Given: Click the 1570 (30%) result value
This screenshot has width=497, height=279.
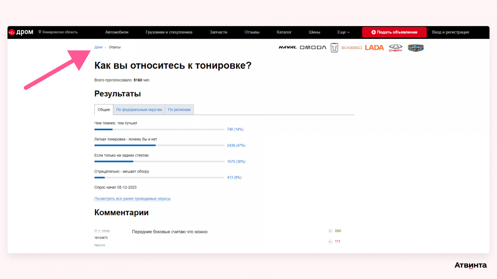Looking at the screenshot, I should coord(236,162).
